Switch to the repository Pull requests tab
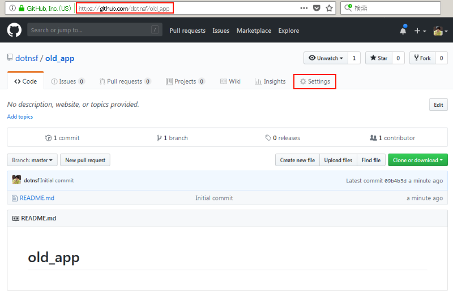 coord(125,81)
